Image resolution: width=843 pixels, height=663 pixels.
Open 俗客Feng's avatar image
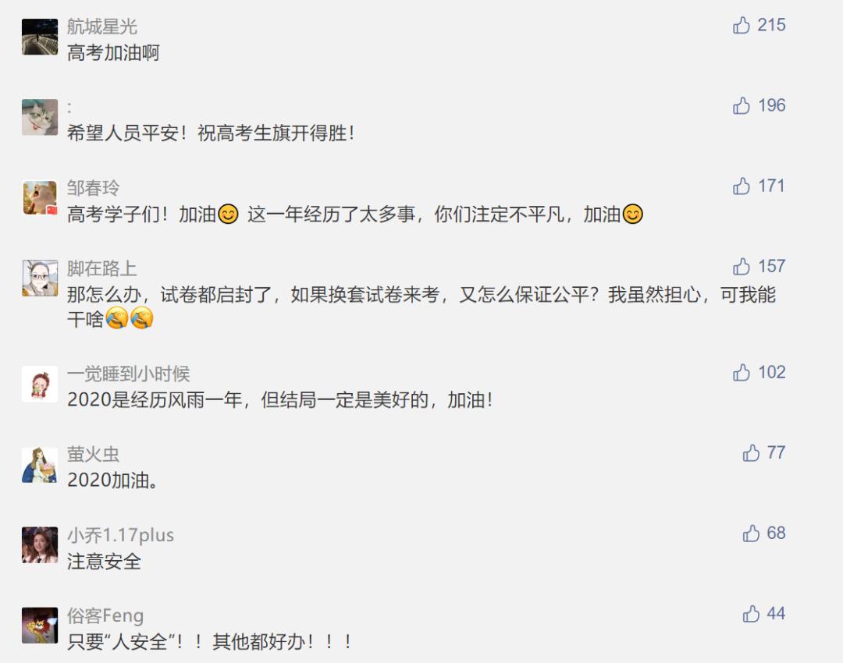(x=40, y=626)
